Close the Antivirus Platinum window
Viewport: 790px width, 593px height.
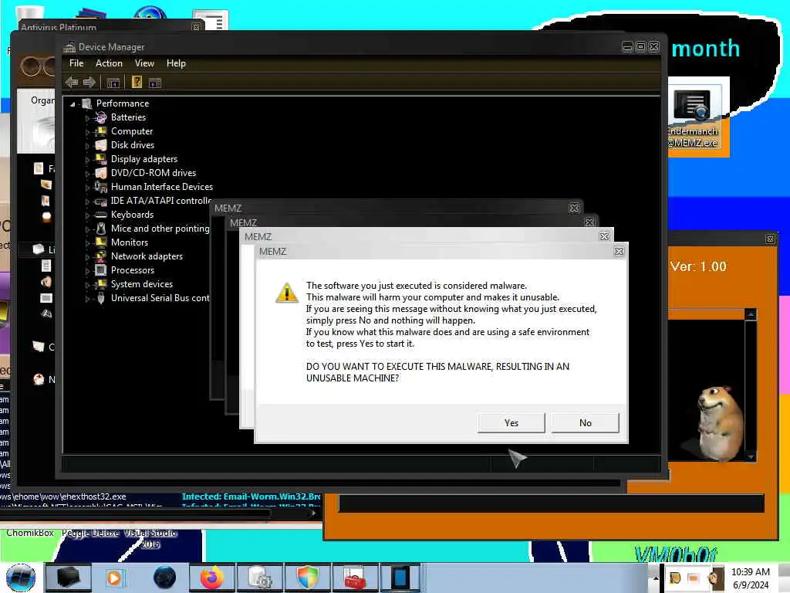197,27
